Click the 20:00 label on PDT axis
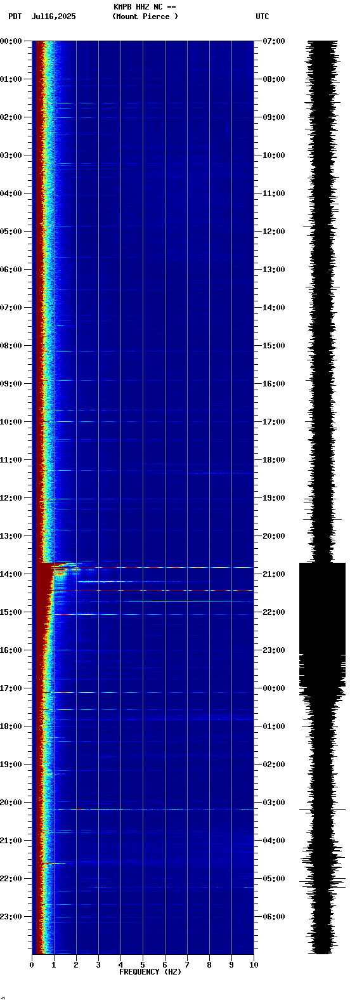350x1005 pixels. (x=11, y=803)
